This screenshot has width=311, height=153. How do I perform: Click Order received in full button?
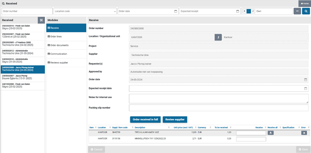(x=145, y=119)
